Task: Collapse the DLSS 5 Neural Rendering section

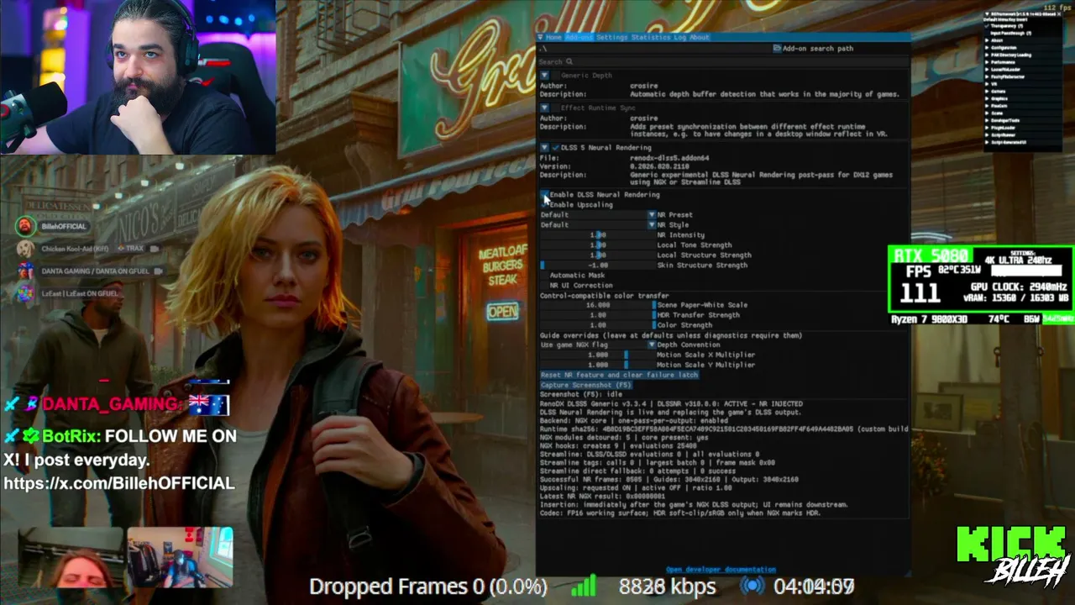Action: click(544, 148)
